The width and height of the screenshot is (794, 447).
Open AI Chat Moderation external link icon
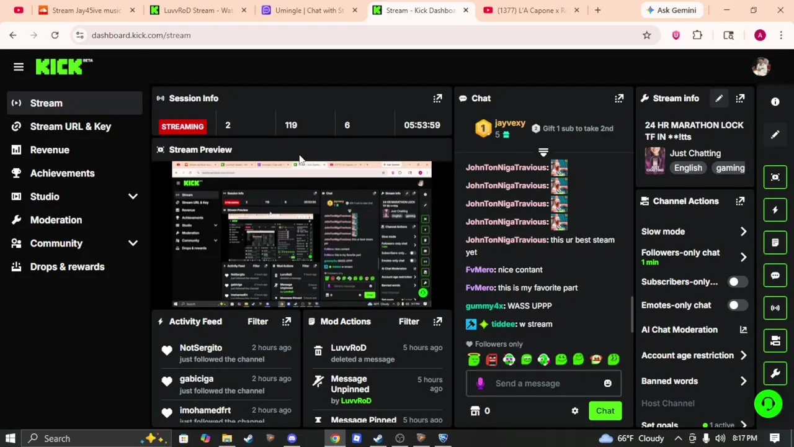point(743,330)
